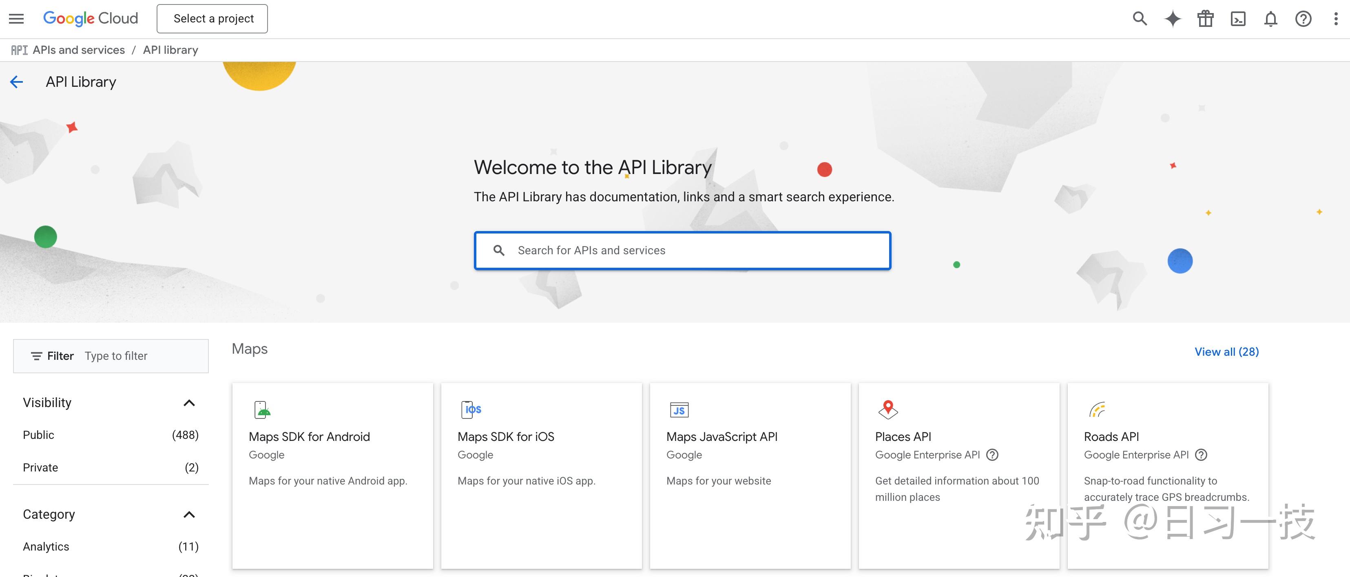Click the top bar search icon
The height and width of the screenshot is (577, 1350).
tap(1139, 19)
